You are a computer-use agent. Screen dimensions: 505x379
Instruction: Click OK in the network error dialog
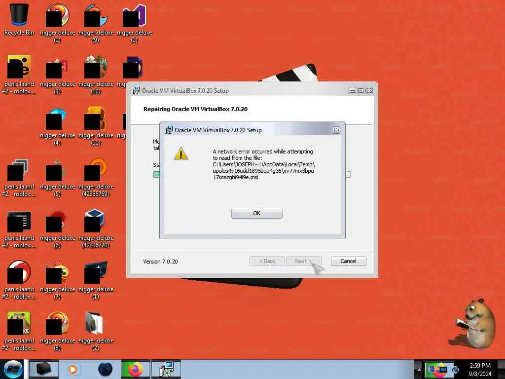[x=256, y=213]
